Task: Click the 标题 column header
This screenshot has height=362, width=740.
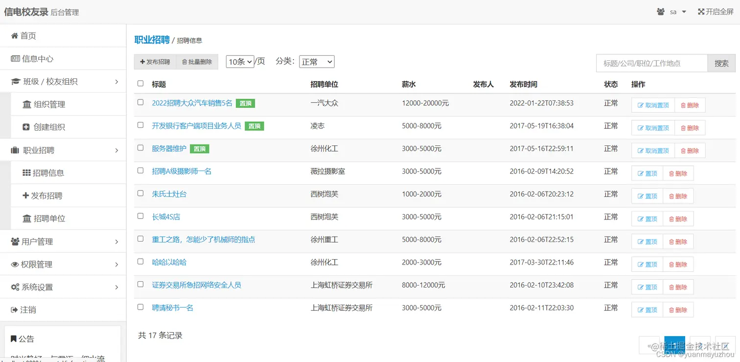Action: click(159, 84)
